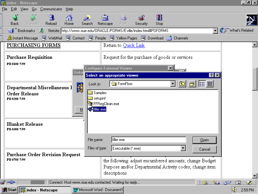This screenshot has height=194, width=258.
Task: Switch the file dialog to Details view
Action: pos(210,84)
